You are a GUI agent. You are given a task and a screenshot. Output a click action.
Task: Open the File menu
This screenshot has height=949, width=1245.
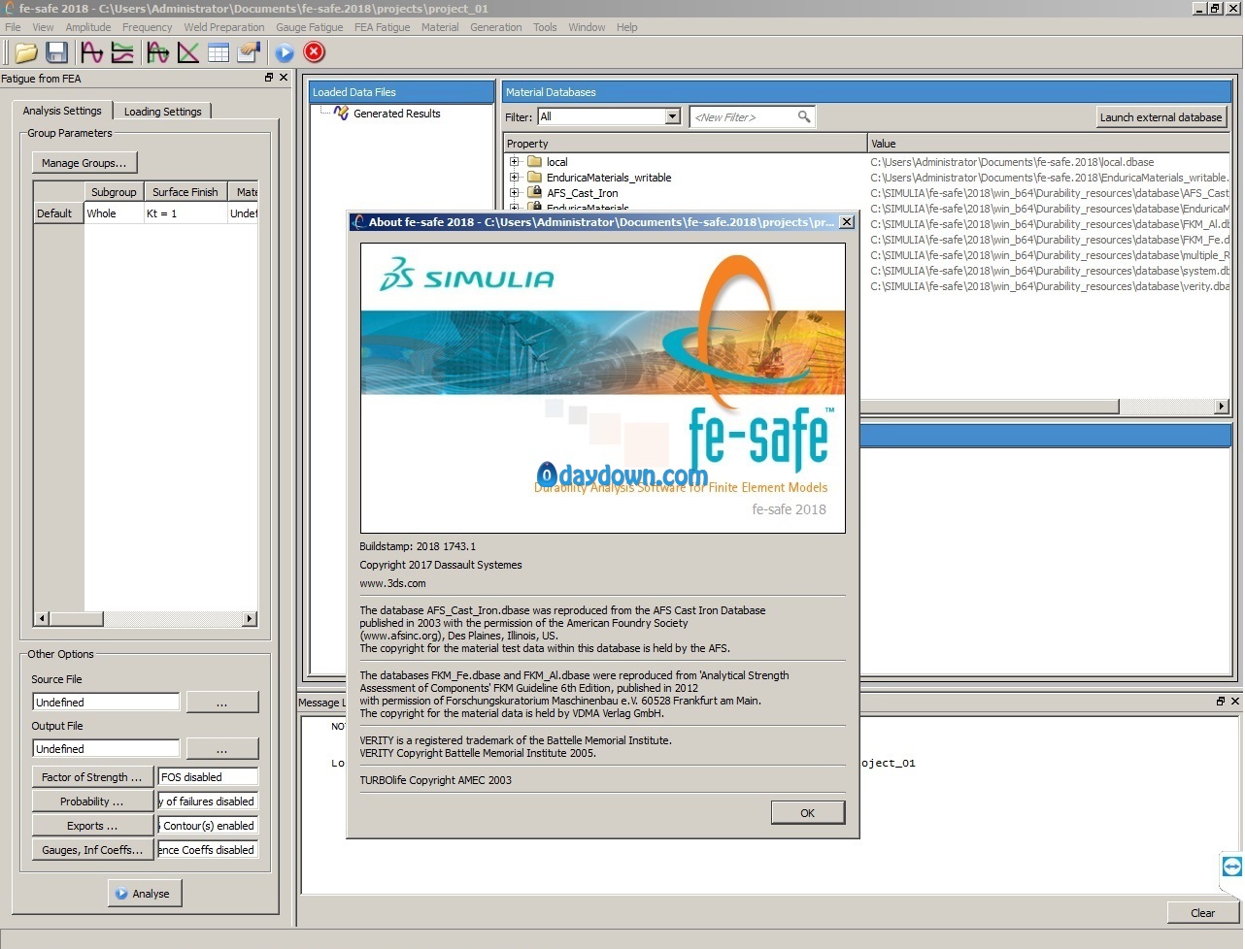13,27
